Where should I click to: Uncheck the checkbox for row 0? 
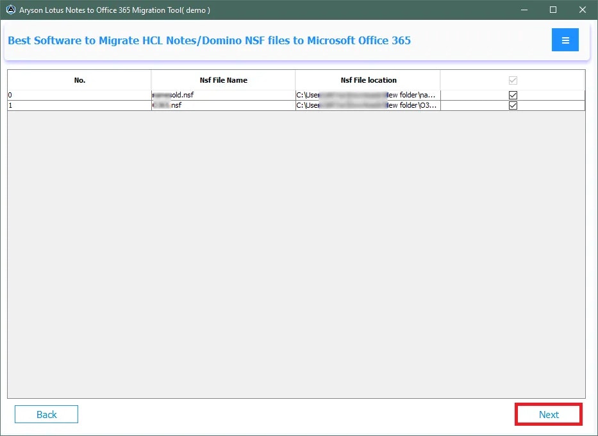point(513,95)
